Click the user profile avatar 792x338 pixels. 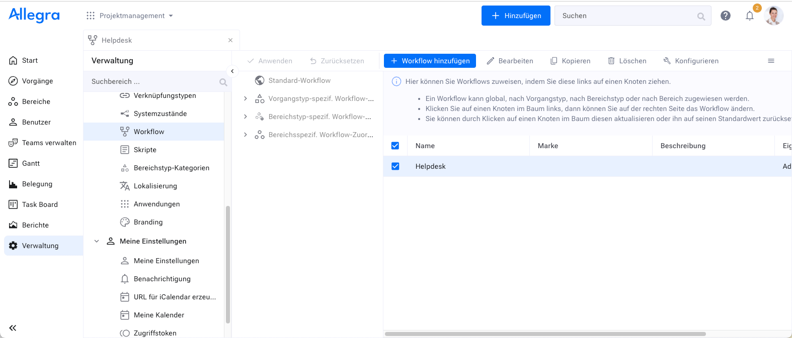(773, 16)
